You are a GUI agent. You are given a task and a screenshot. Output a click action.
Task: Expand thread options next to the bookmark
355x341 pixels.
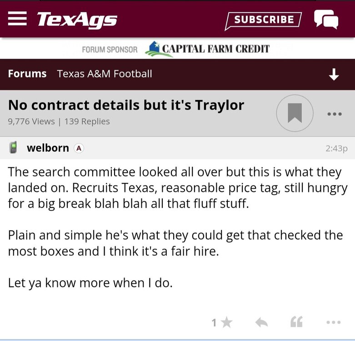tap(334, 114)
